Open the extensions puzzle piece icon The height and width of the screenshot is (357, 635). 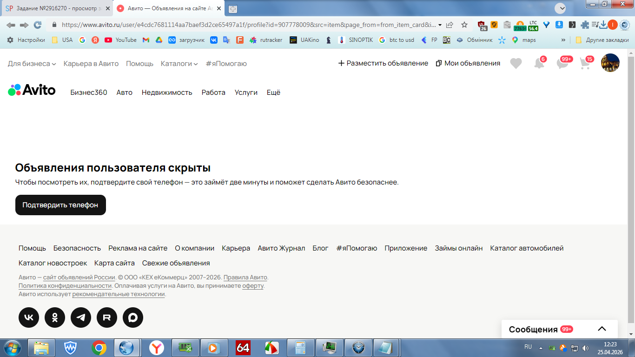click(585, 25)
